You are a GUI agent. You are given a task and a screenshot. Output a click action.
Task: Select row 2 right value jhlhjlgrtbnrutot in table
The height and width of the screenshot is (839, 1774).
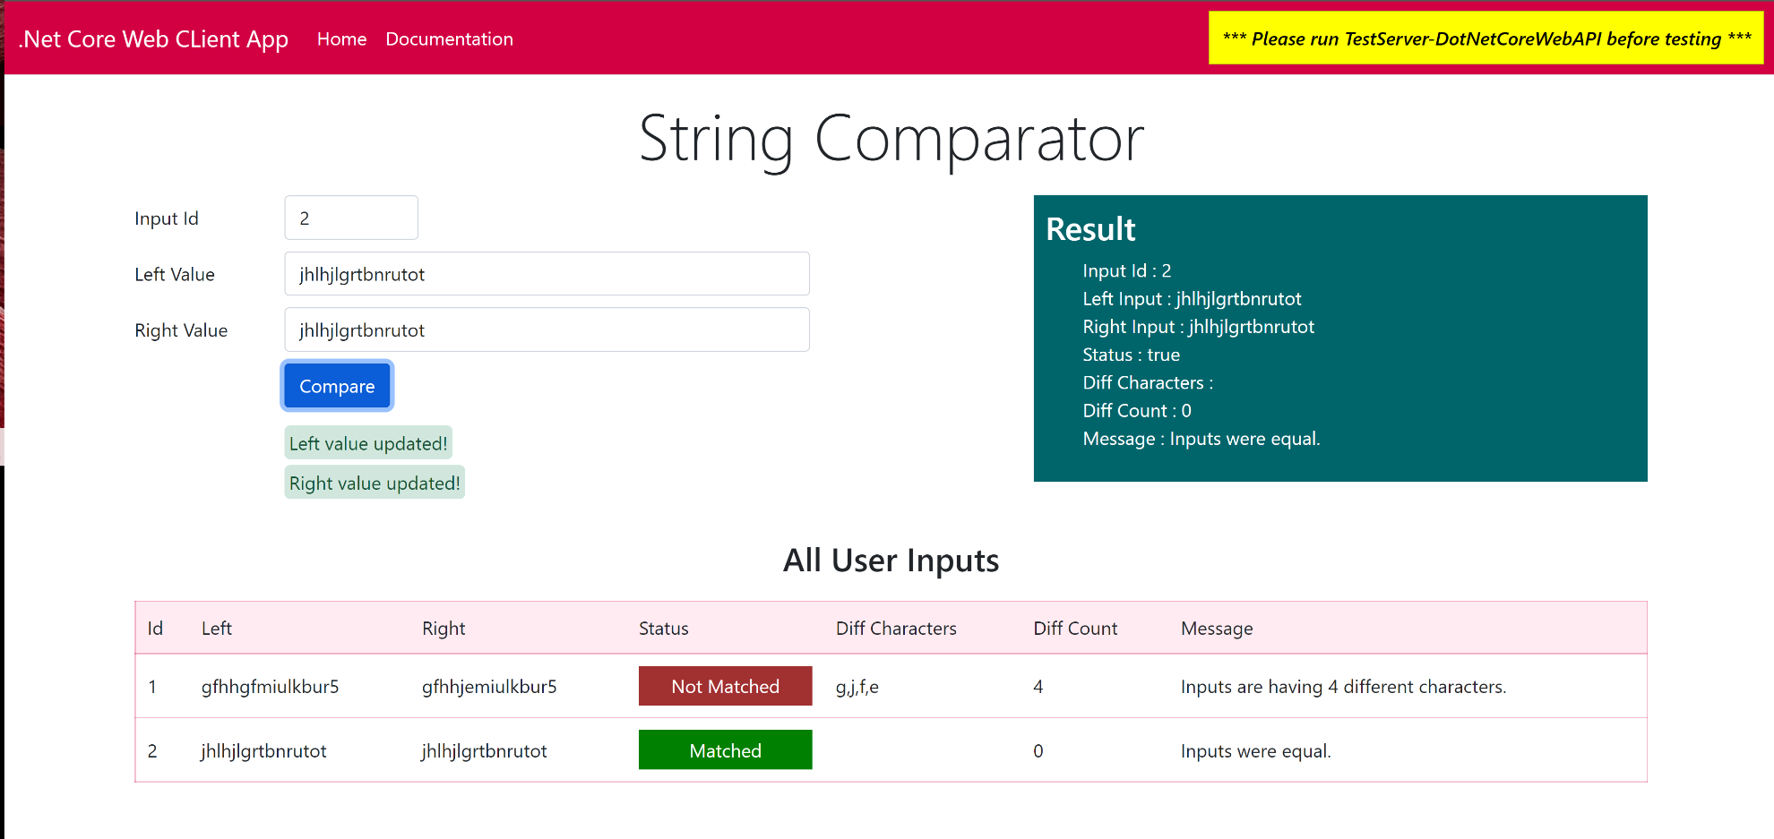point(484,751)
